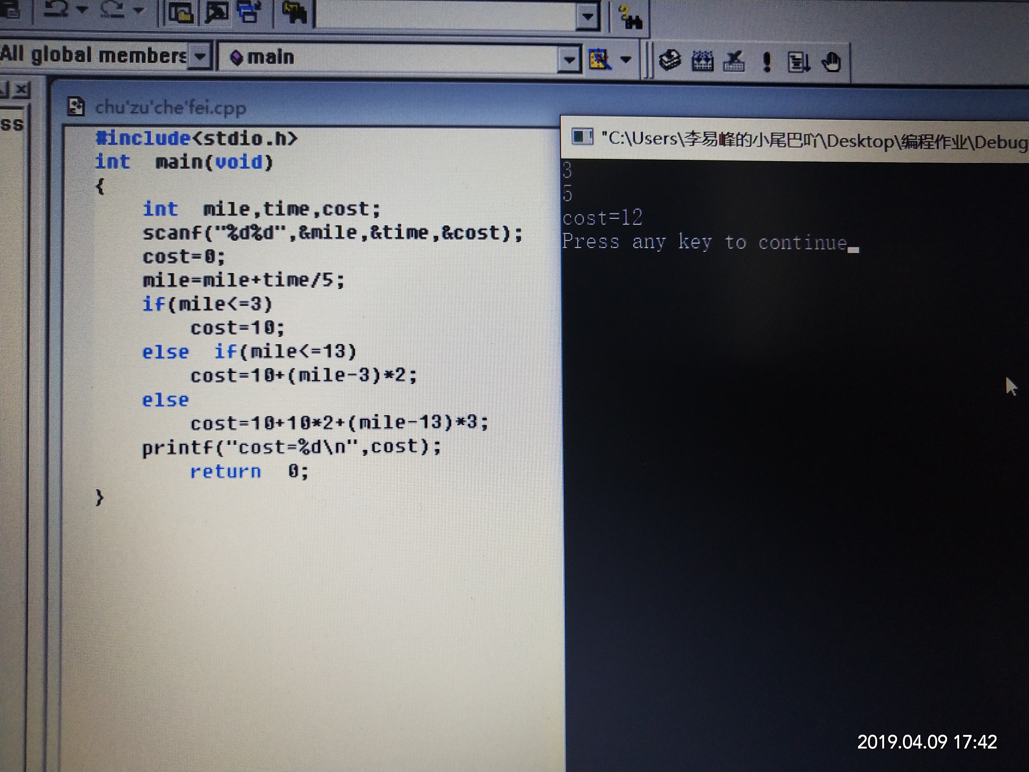Expand the Find combo box dropdown arrow

[x=588, y=17]
